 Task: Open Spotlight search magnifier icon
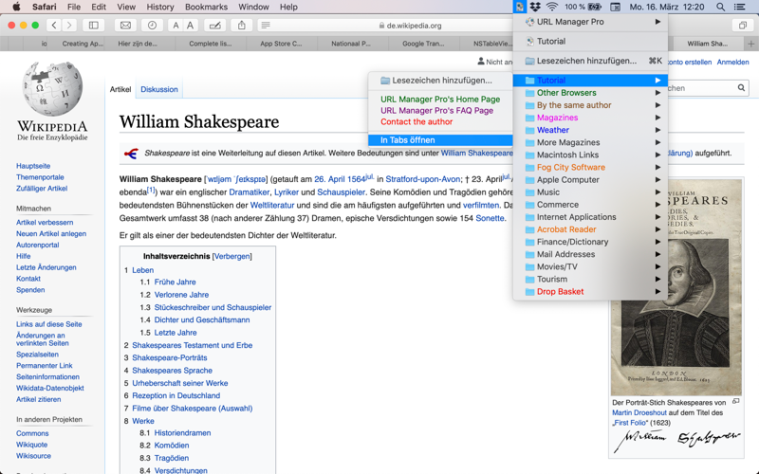721,7
